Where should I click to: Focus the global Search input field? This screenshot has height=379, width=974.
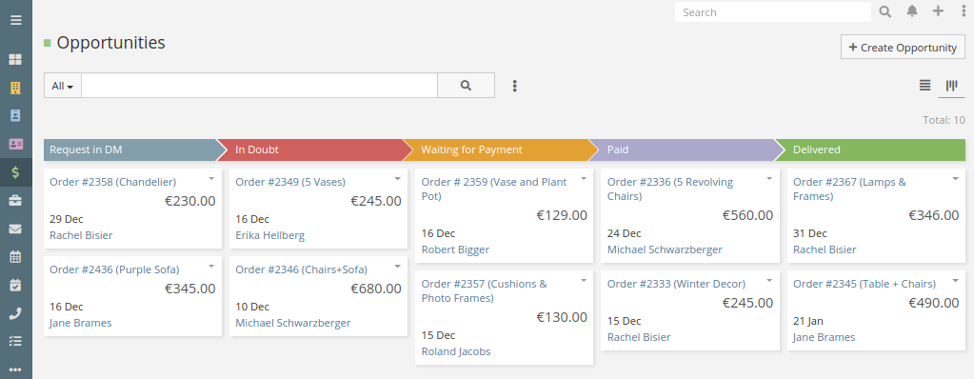(773, 12)
